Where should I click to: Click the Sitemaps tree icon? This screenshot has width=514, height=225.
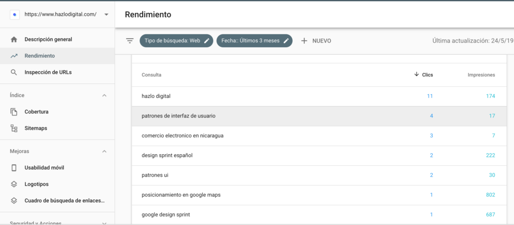(14, 128)
